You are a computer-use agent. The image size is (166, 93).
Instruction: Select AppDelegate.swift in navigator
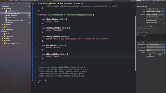pos(13,11)
